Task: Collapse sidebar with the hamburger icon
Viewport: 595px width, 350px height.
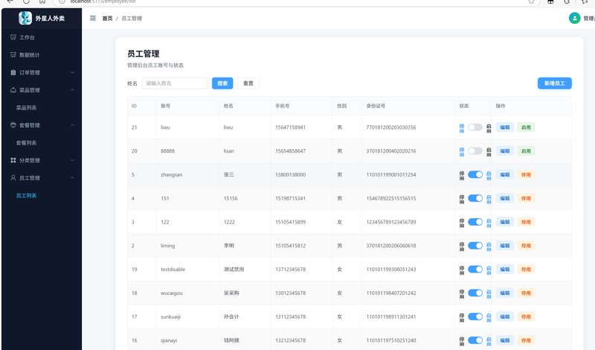Action: [x=93, y=18]
